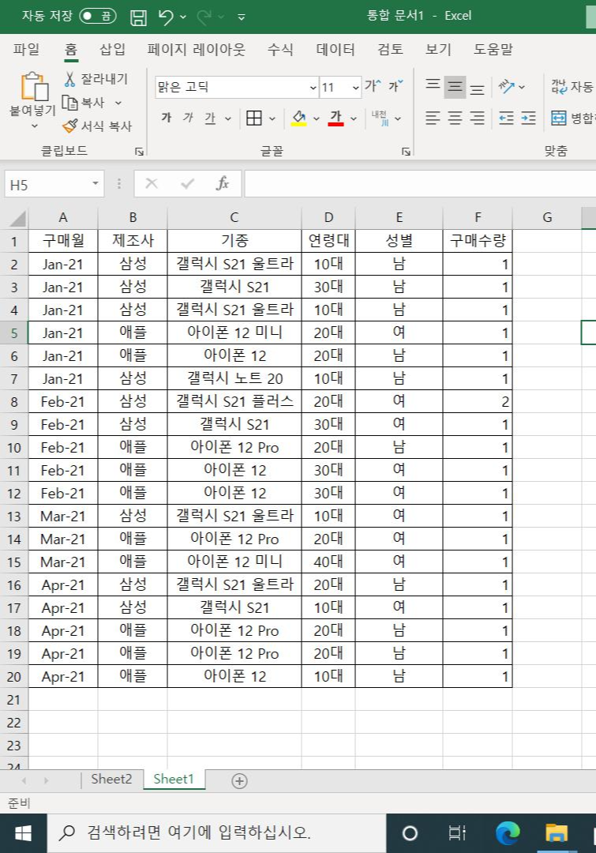Click the merge cells icon
Screen dimensions: 596x853
coord(558,118)
